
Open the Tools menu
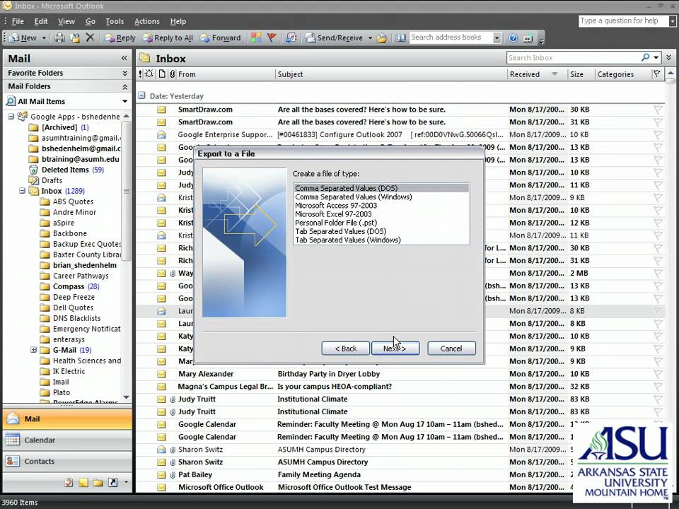point(115,21)
